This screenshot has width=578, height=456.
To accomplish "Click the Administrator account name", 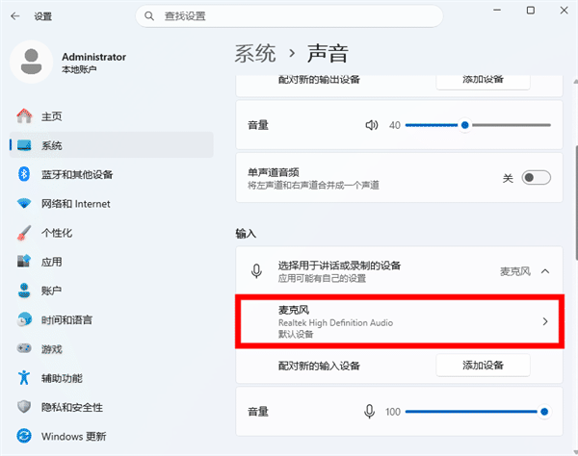I will (x=94, y=57).
